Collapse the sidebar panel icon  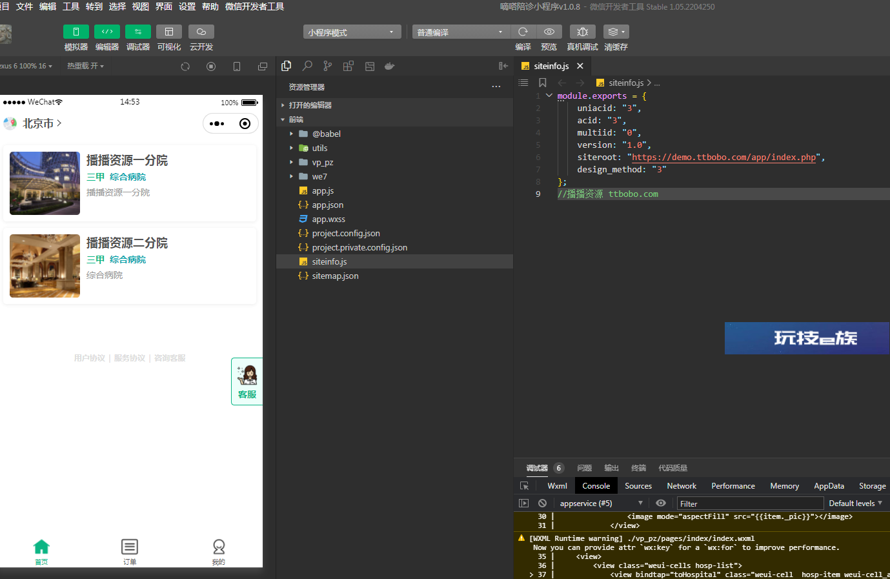503,66
